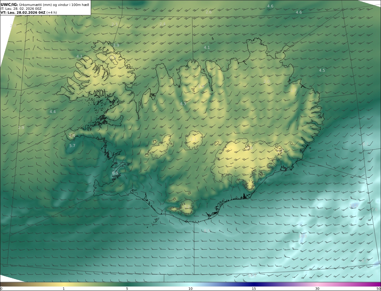Click the 4.5 value label
The image size is (381, 291).
coord(322,71)
